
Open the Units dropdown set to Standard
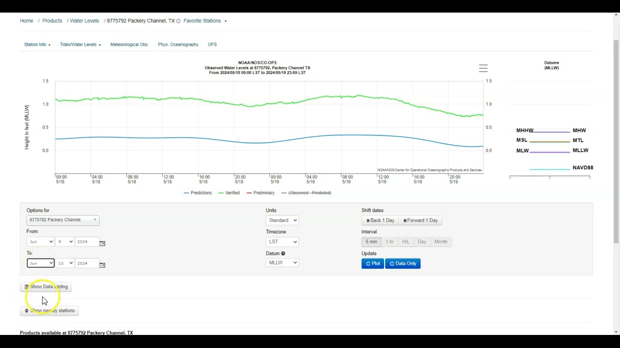[282, 220]
